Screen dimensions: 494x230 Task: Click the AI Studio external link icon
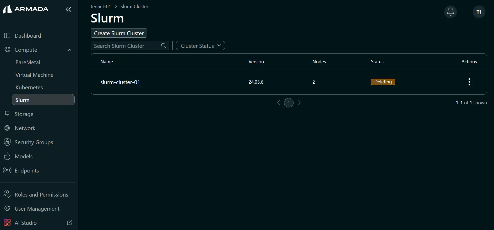pos(70,222)
